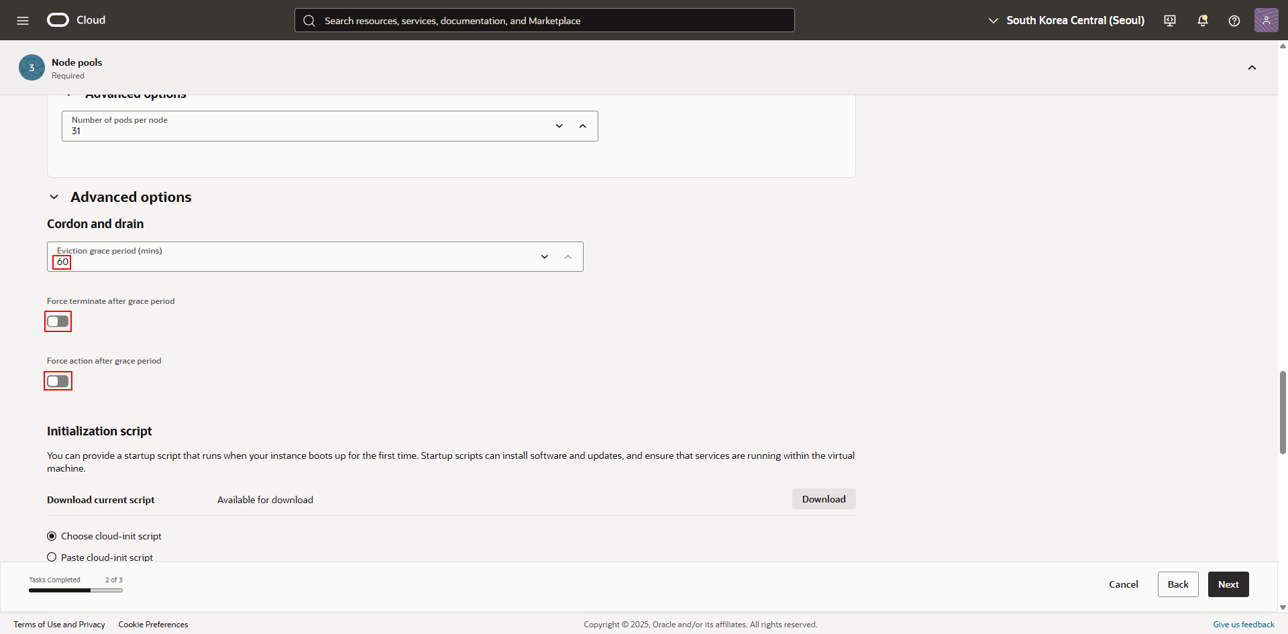Open Cloud Shell developer tools icon
Viewport: 1288px width, 634px height.
(x=1170, y=20)
